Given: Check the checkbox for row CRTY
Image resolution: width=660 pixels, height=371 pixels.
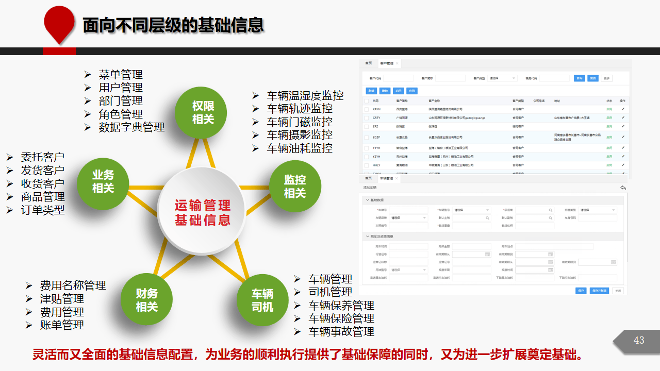Looking at the screenshot, I should pos(367,118).
